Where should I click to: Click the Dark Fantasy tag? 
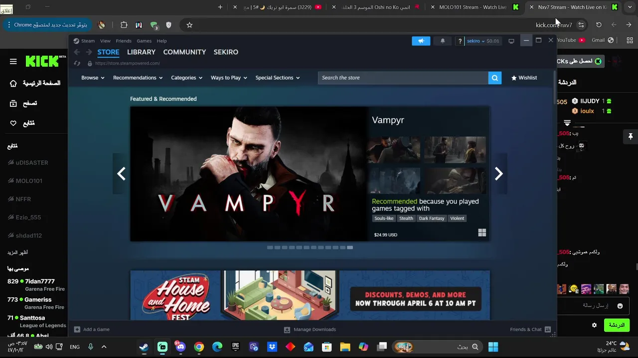point(432,218)
